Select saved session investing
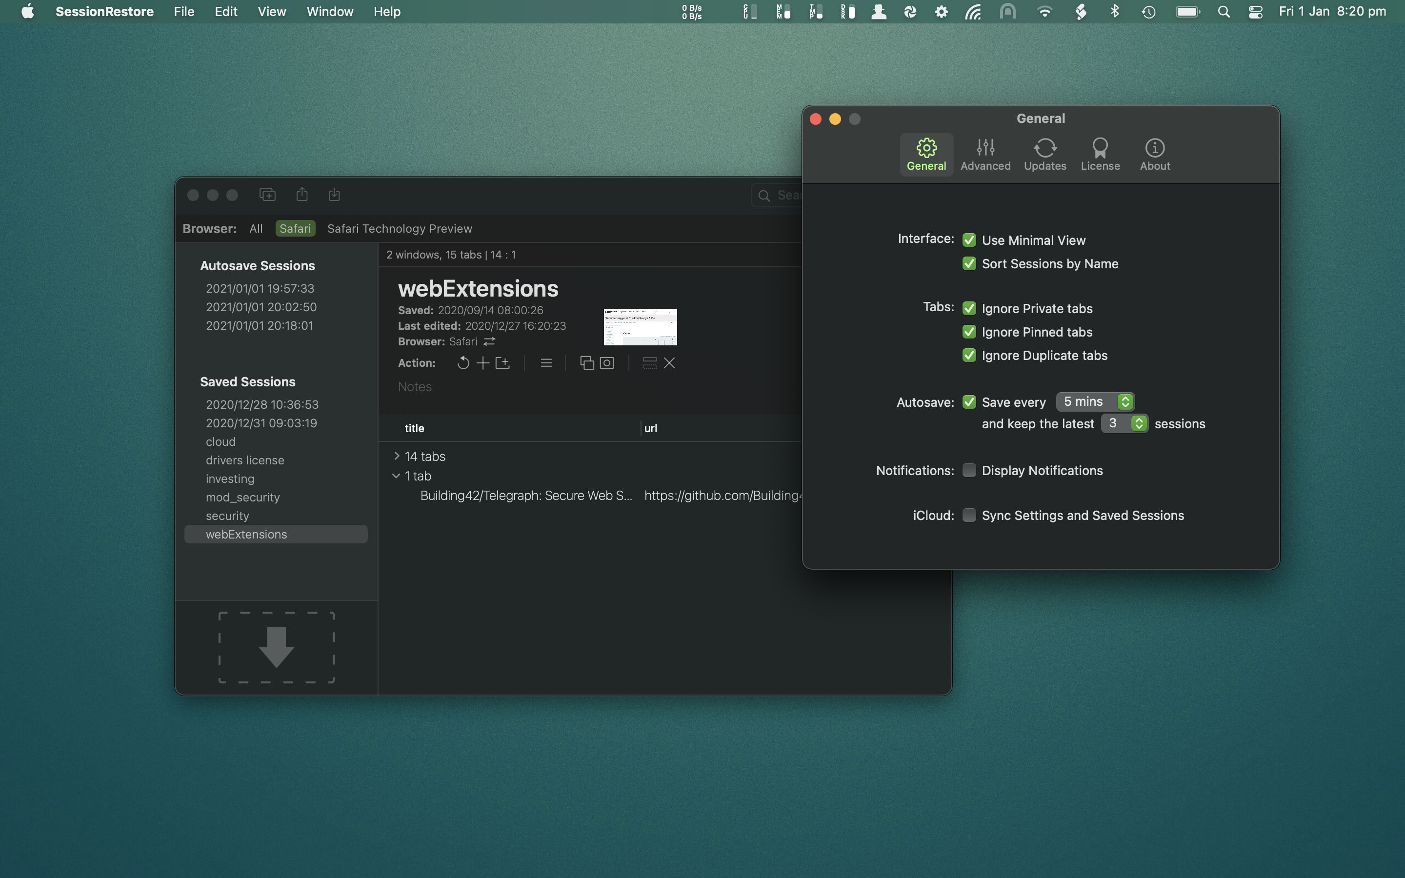 [230, 479]
